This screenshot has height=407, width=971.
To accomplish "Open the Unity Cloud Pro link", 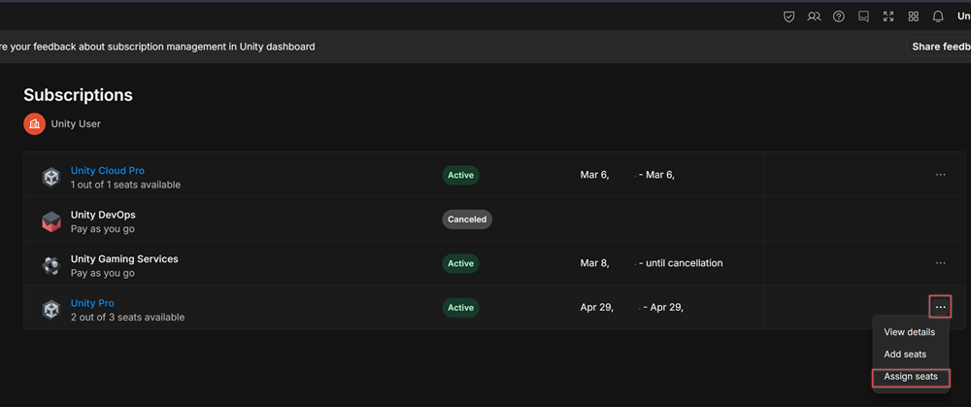I will point(108,170).
